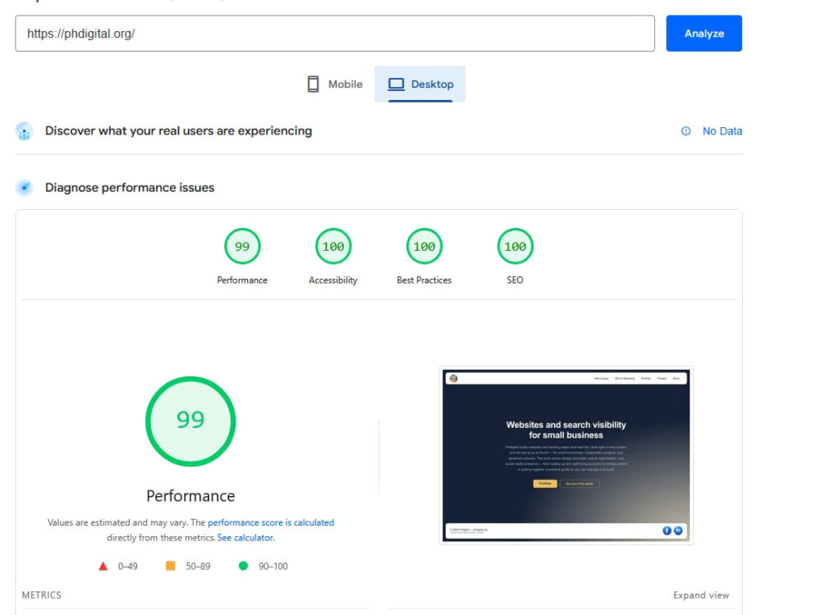The image size is (821, 615).
Task: Click the SEO 100 score gauge
Action: click(516, 246)
